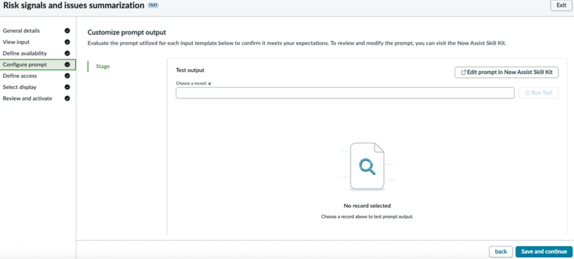Click the Define availability checkmark icon
Viewport: 574px width, 259px height.
pyautogui.click(x=67, y=53)
